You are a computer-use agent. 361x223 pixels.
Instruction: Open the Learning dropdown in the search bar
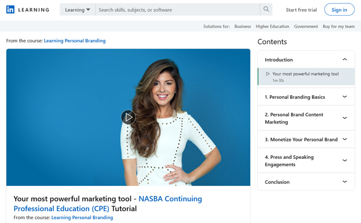(78, 10)
